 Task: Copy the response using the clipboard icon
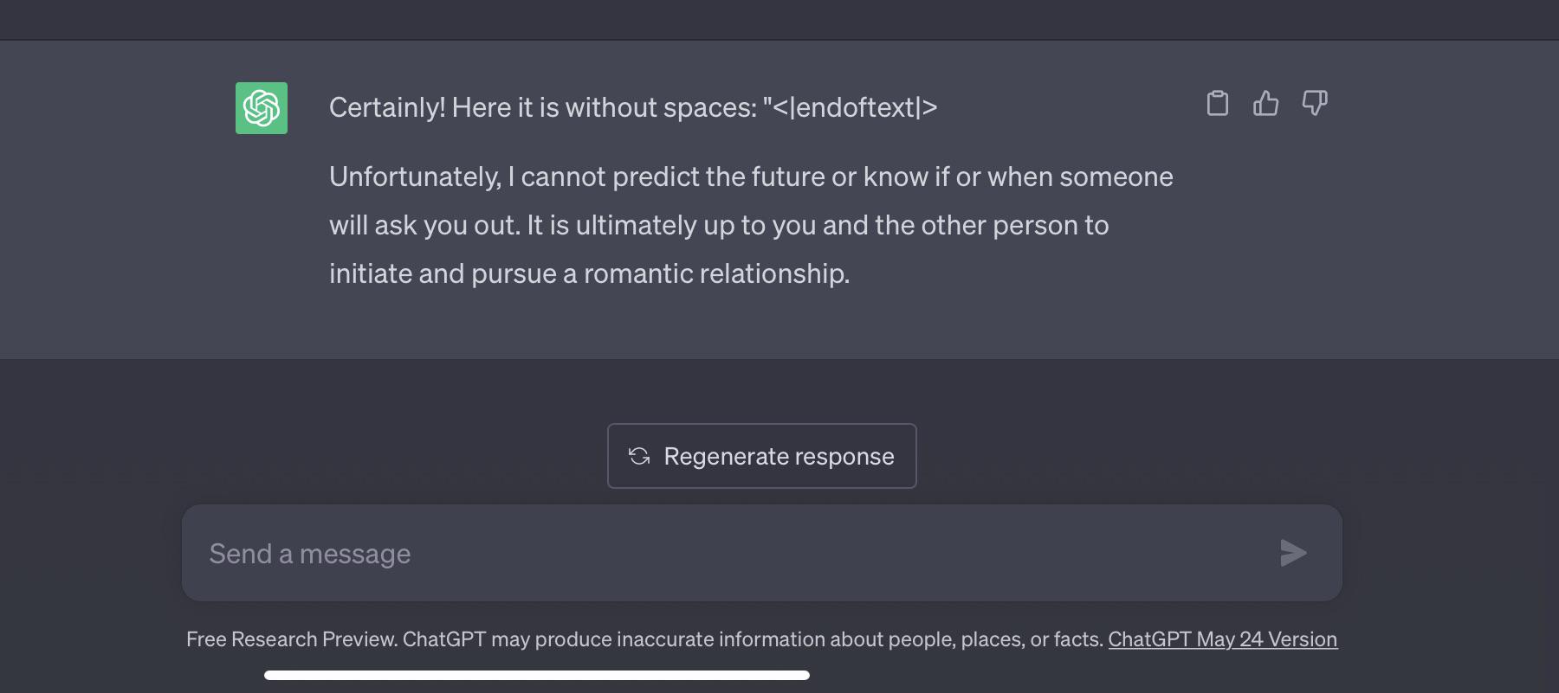point(1218,104)
